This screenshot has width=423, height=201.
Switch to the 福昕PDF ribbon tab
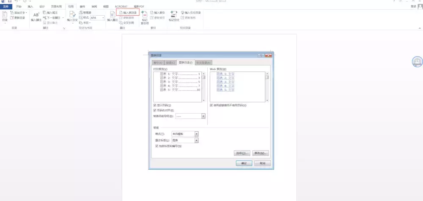[x=138, y=6]
